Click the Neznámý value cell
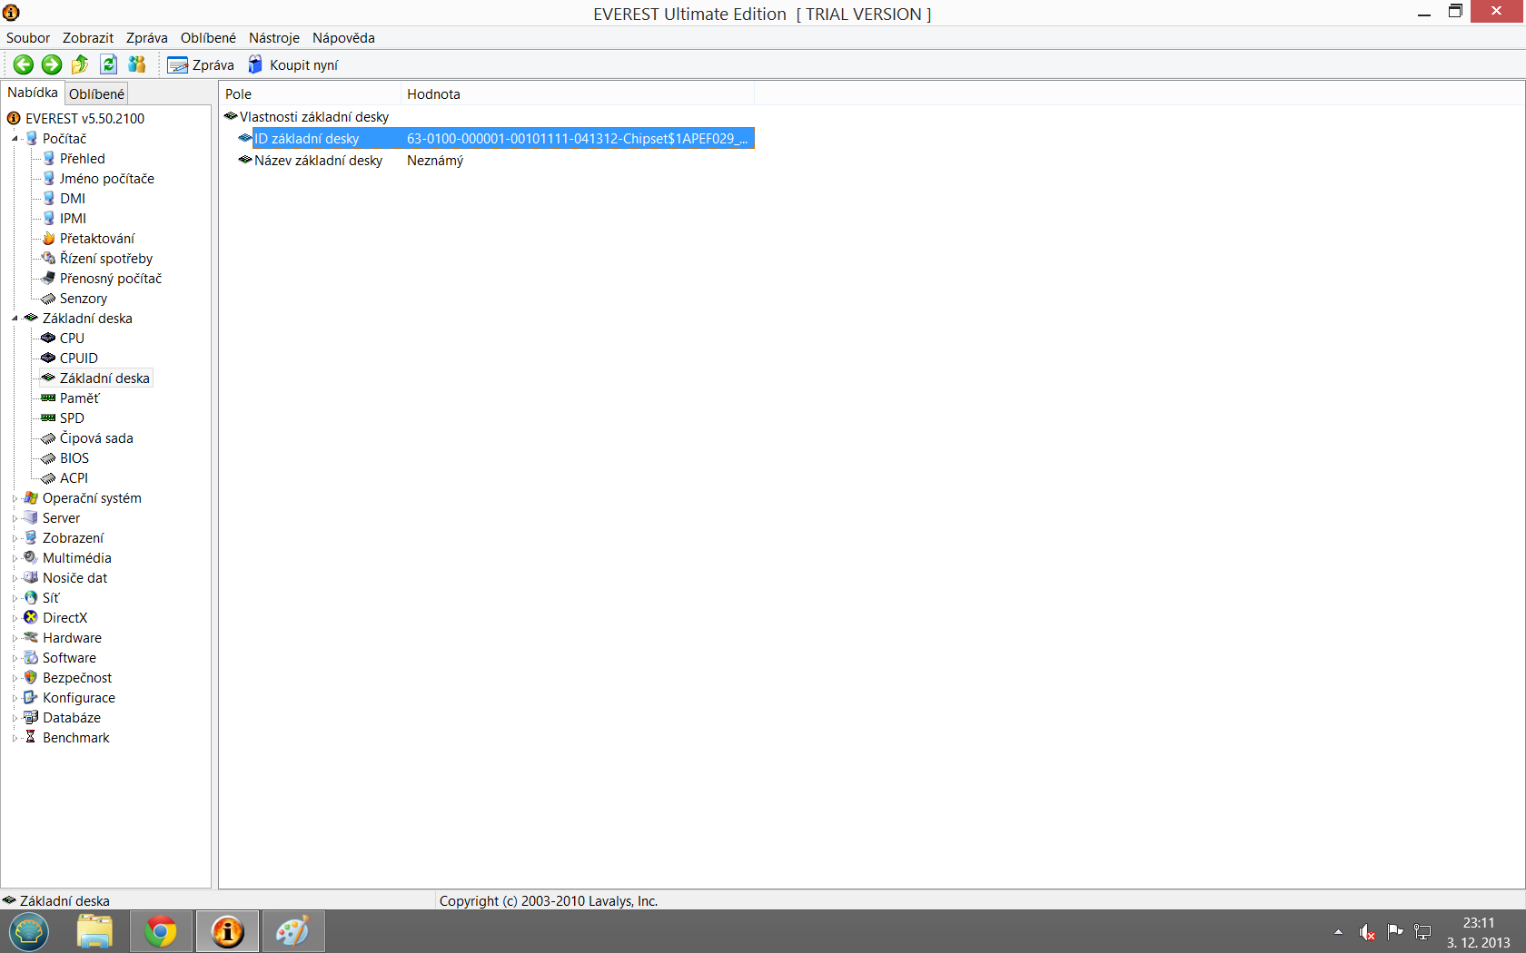The width and height of the screenshot is (1526, 953). 435,161
